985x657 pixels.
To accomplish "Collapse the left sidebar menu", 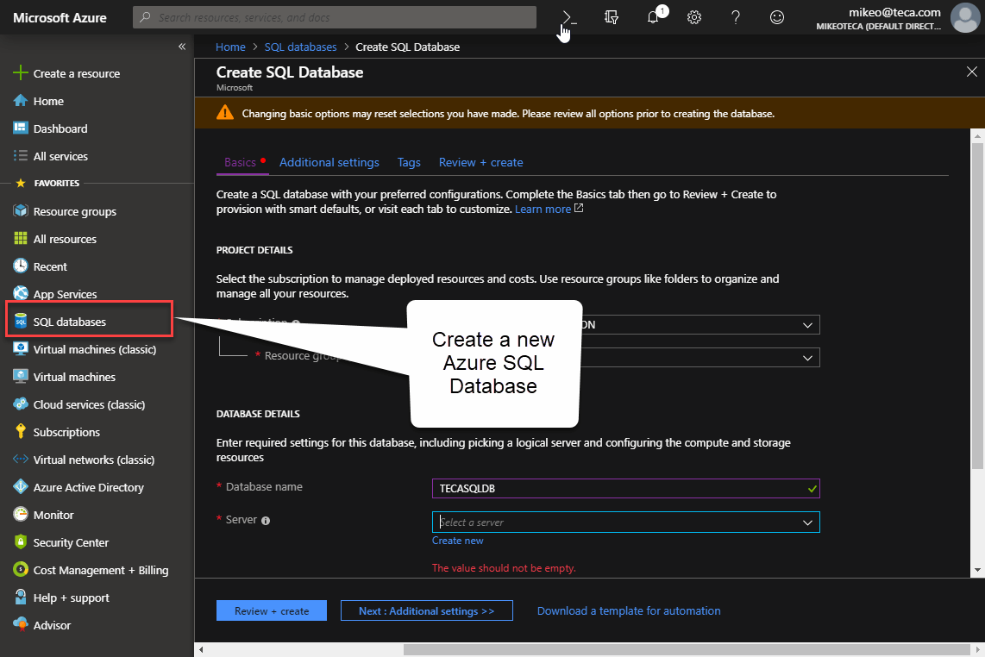I will 182,47.
